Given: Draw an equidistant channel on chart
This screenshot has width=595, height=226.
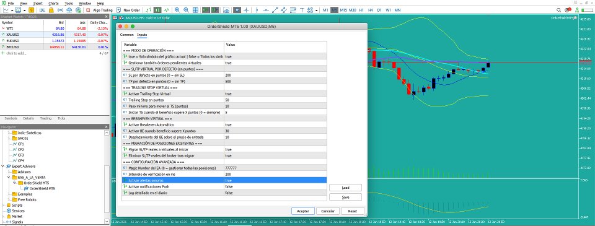Looking at the screenshot, I should (284, 10).
